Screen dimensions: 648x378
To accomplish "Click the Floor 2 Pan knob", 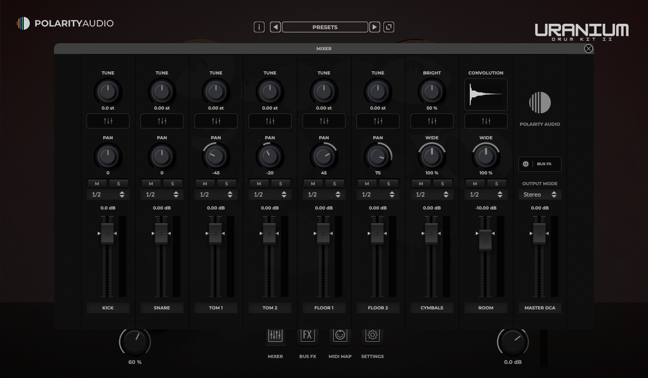I will (378, 157).
